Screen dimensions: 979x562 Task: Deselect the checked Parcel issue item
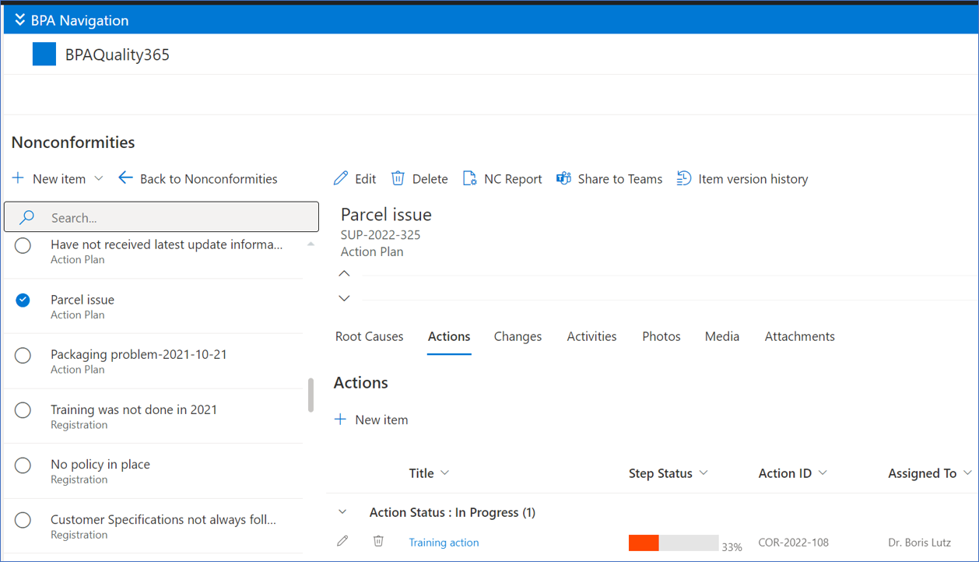[x=23, y=300]
